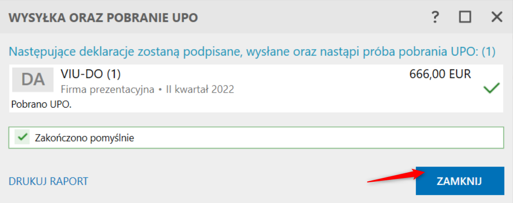Select the VIU-DO (1) declaration name
The image size is (513, 203).
click(x=91, y=74)
